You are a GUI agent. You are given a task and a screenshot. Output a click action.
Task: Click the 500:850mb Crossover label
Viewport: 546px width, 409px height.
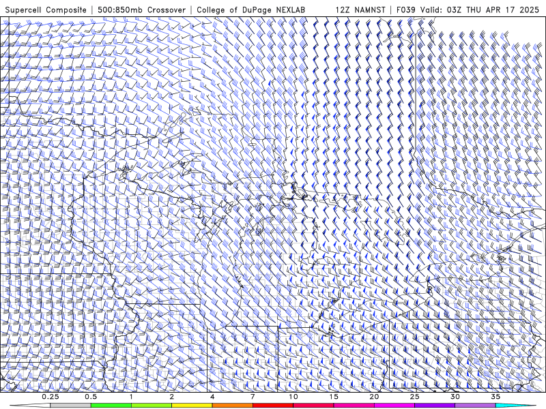(141, 10)
